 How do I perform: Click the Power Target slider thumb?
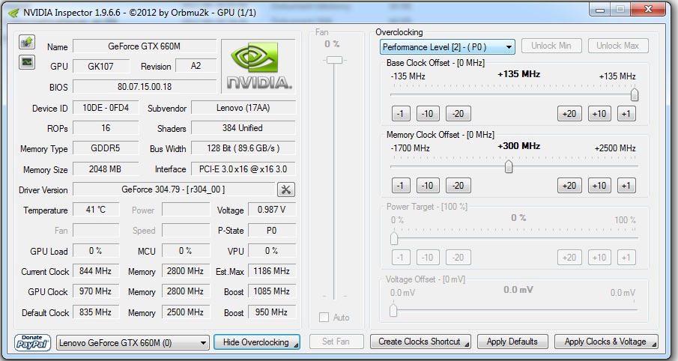click(x=394, y=238)
